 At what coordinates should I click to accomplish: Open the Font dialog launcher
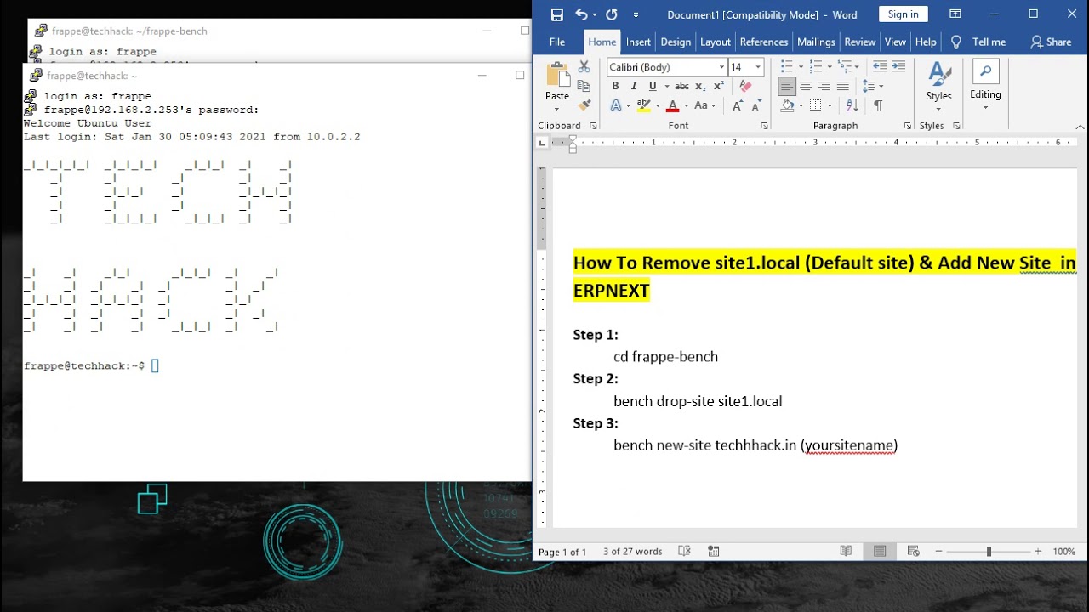764,126
